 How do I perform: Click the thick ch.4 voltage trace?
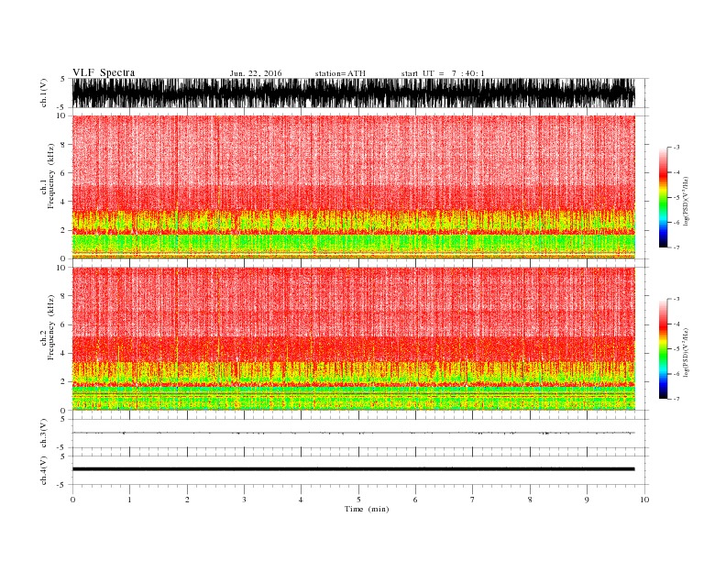pyautogui.click(x=354, y=469)
